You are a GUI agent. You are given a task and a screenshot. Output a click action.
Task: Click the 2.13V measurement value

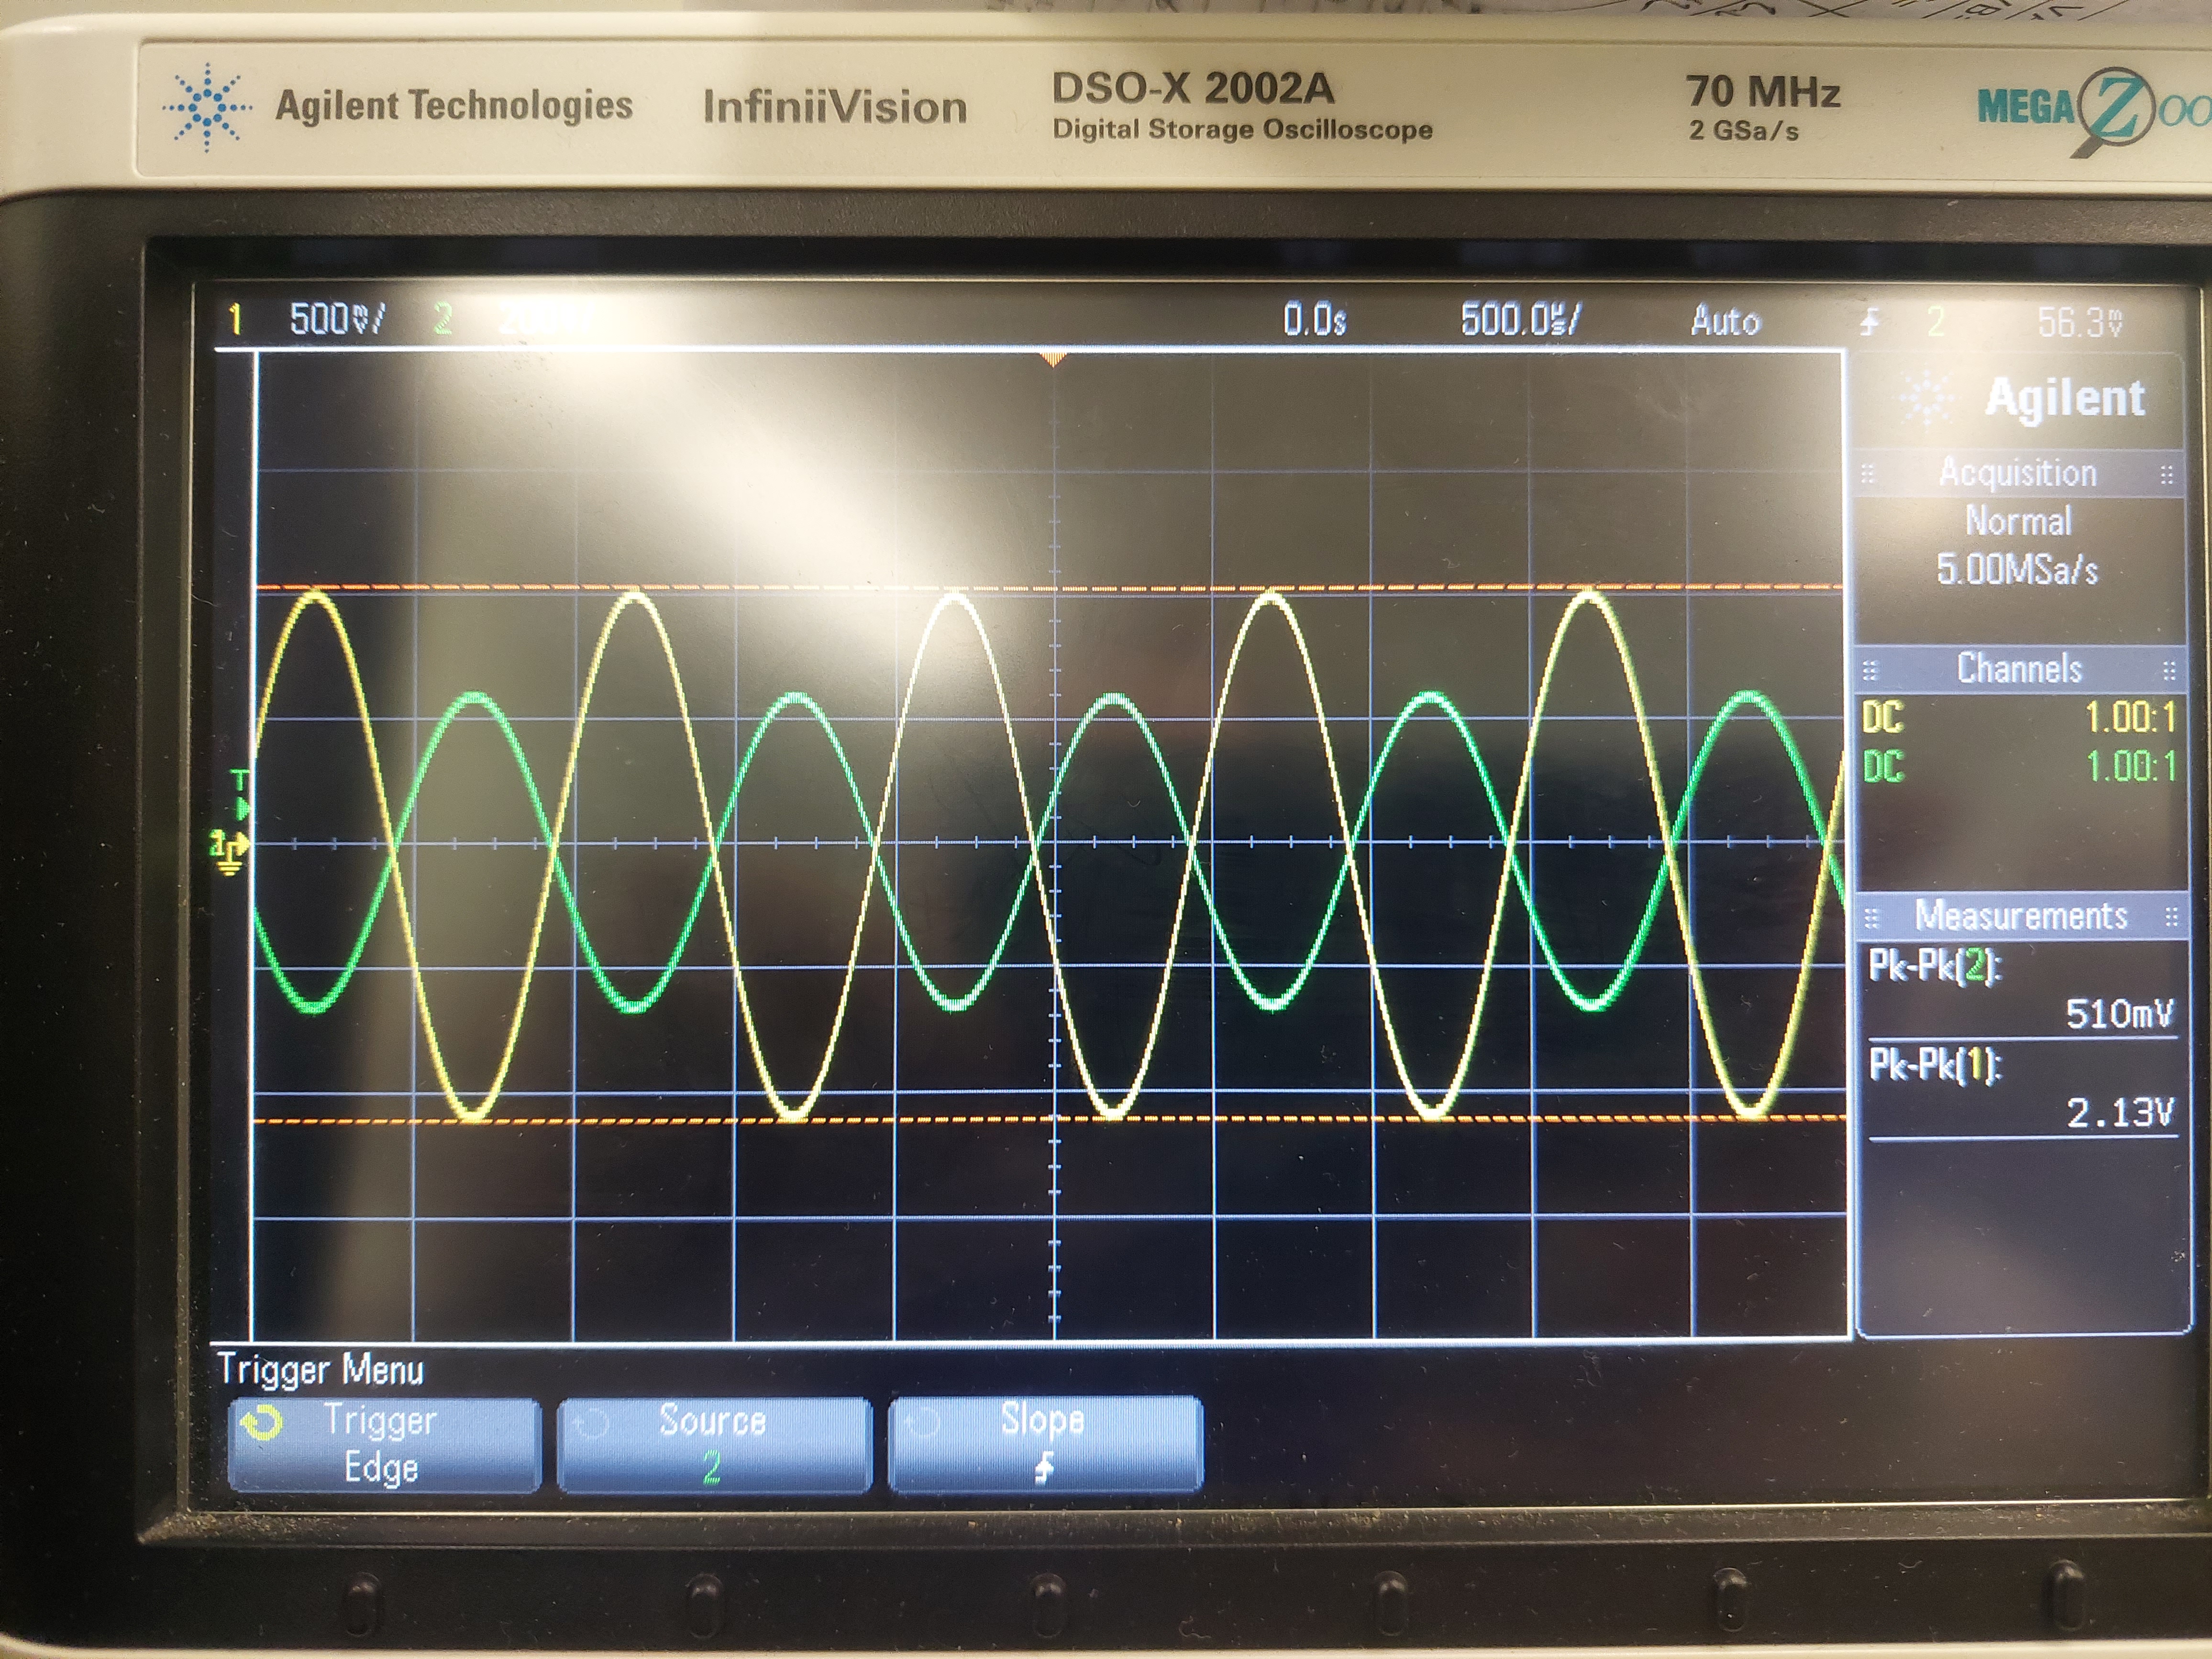tap(2120, 1112)
